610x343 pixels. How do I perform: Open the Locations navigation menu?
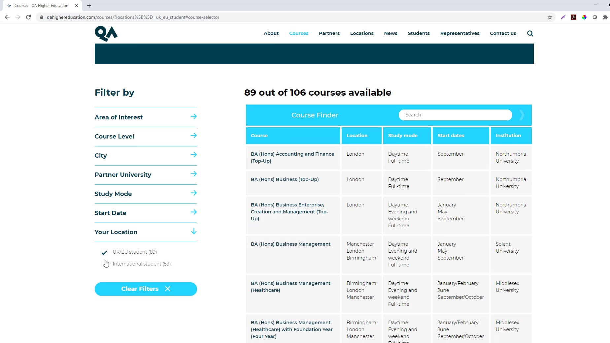[362, 33]
